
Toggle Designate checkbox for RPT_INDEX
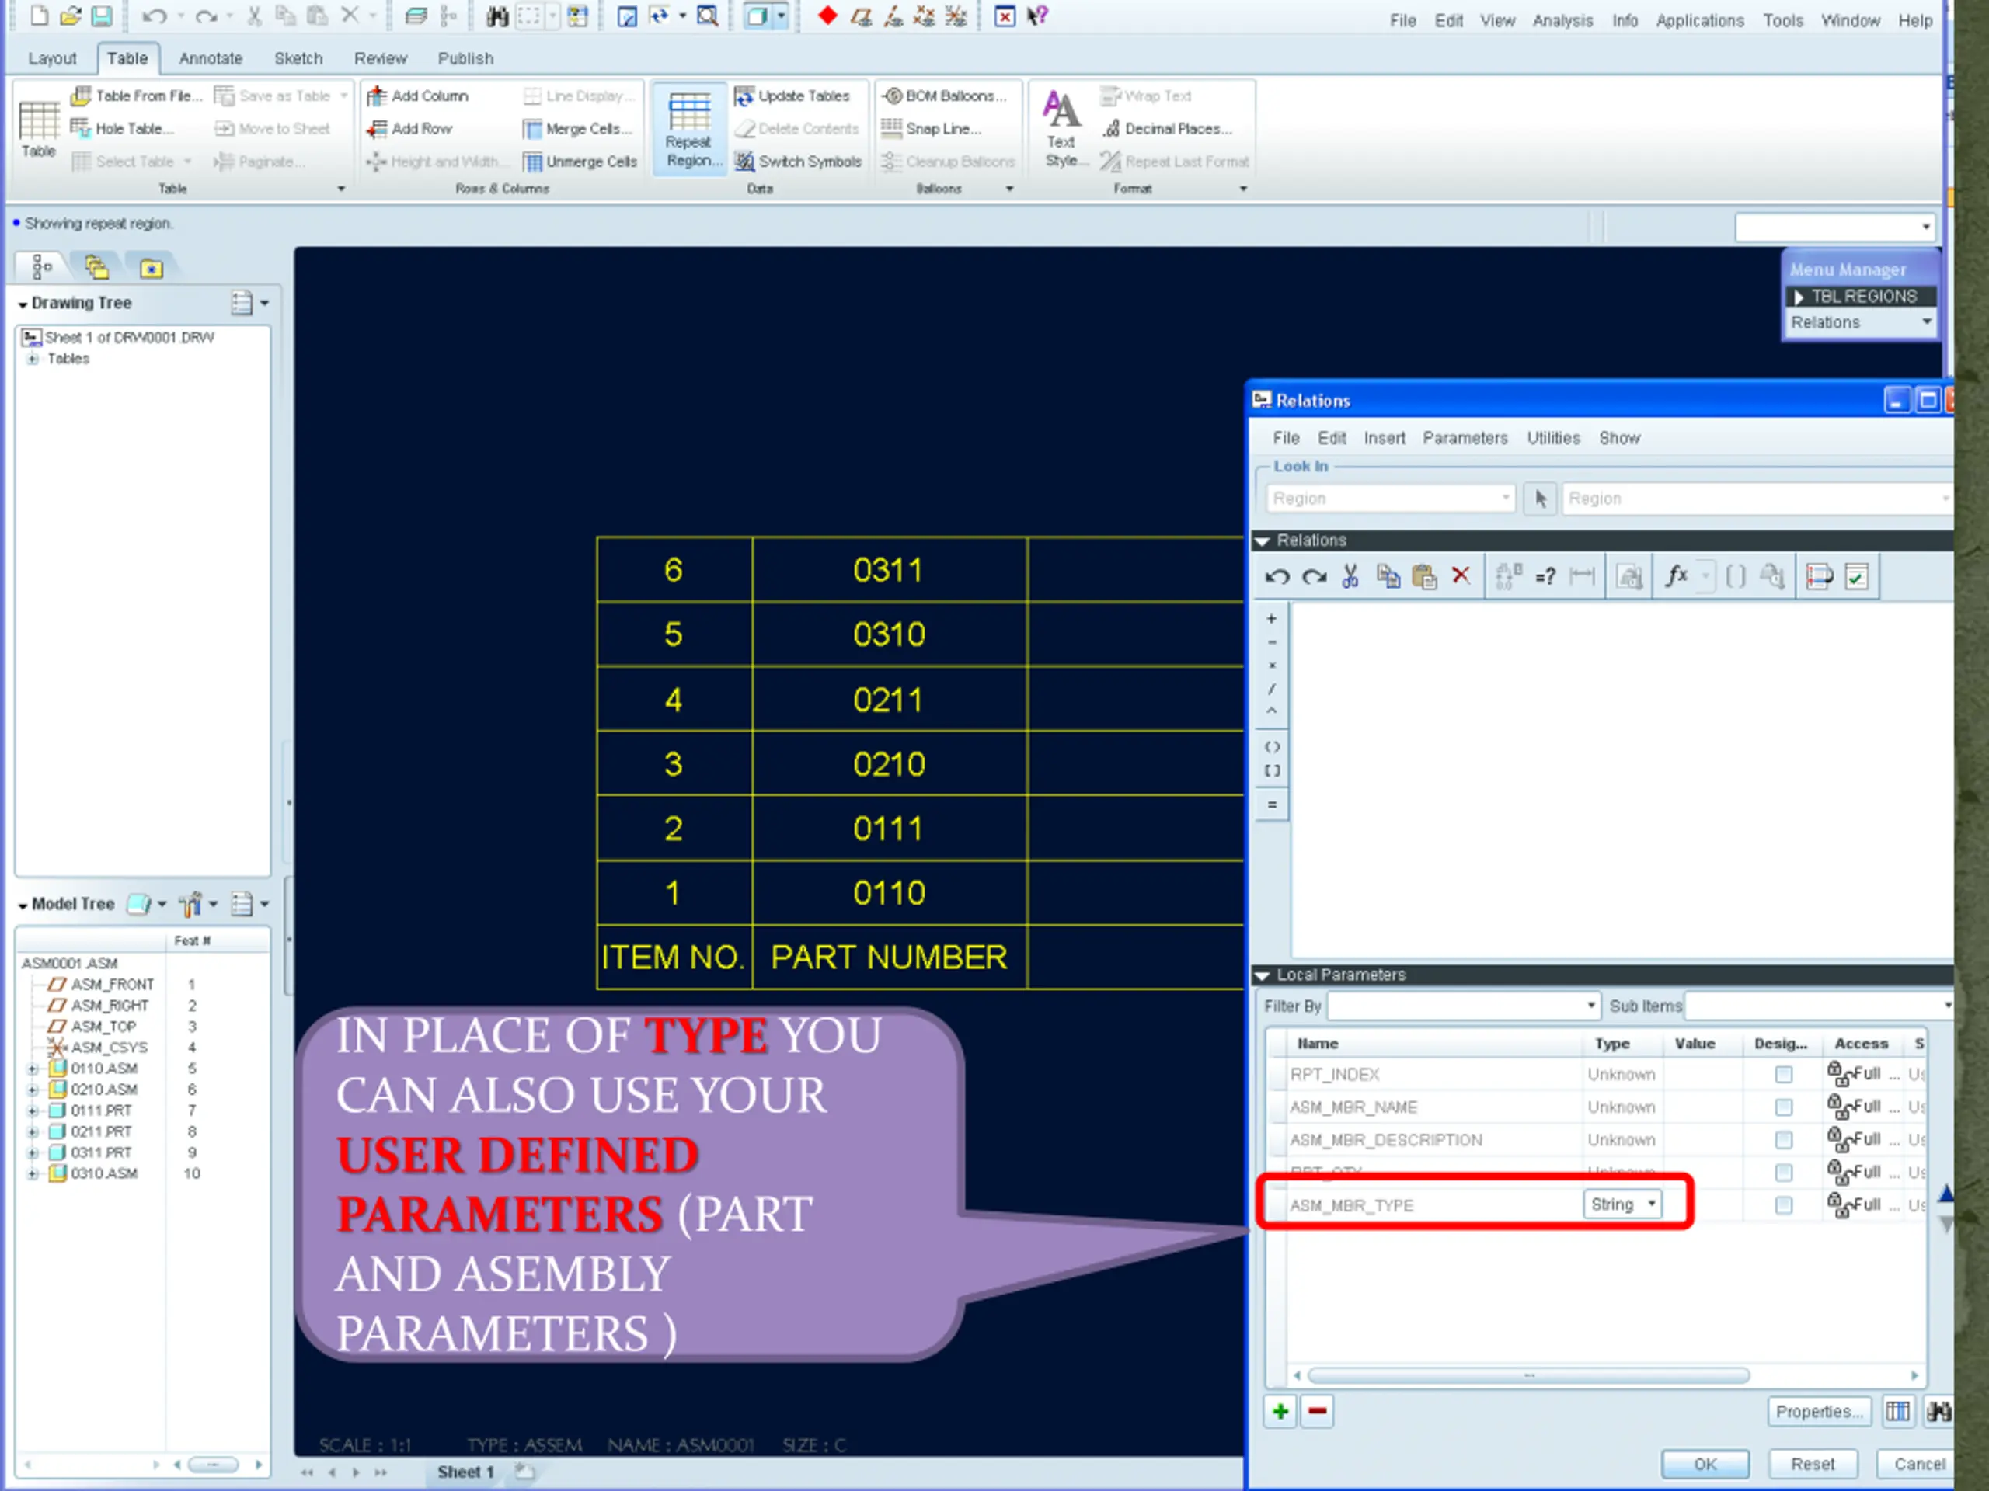[x=1784, y=1074]
